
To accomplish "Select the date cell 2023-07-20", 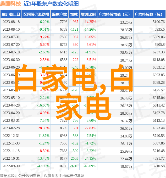I will pyautogui.click(x=11, y=44).
